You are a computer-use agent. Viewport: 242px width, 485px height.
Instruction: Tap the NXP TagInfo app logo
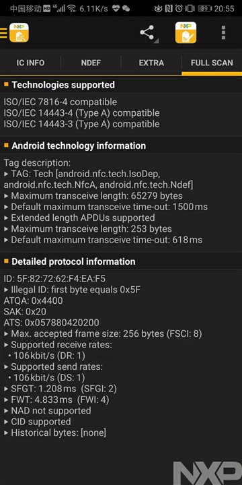(19, 32)
